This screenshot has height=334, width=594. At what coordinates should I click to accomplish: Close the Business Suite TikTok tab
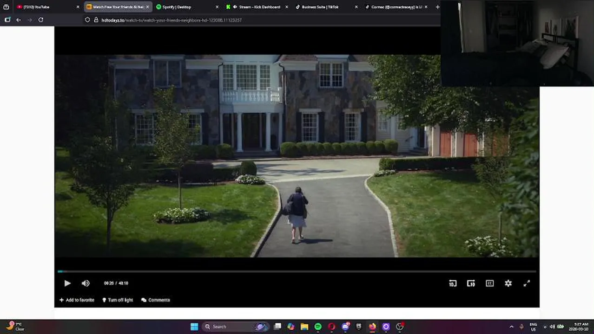(x=356, y=7)
